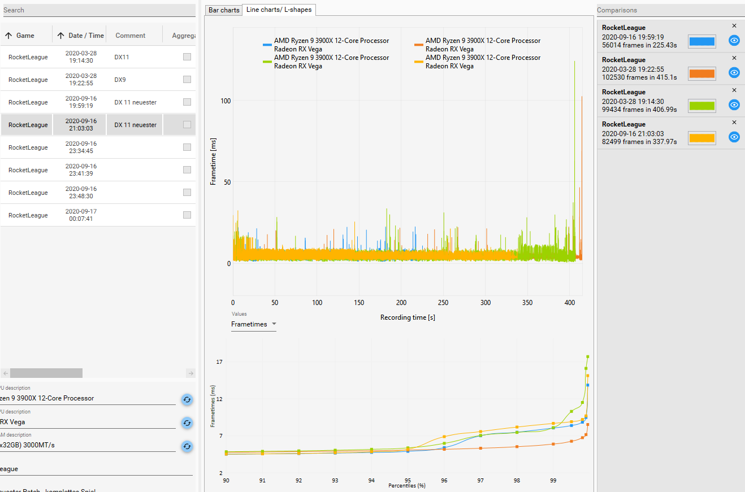Remove 2020-09-16 21:03:03 comparison with X
The height and width of the screenshot is (492, 745).
point(734,123)
